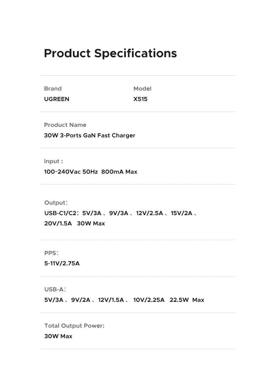279x368 pixels.
Task: Select the 100~240Vac 50Hz input value
Action: [x=71, y=172]
